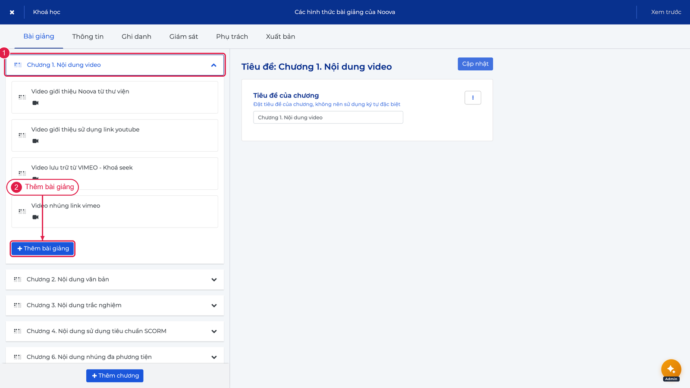
Task: Click video camera icon under Noova thư viện lesson
Action: 35,103
